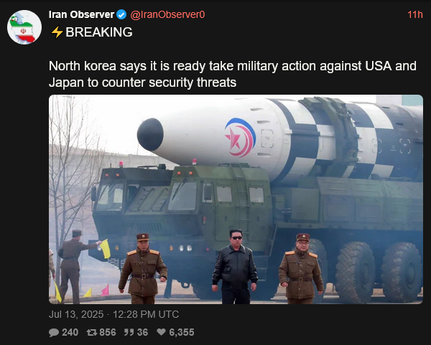431x345 pixels.
Task: Open Iran Observer's profile avatar
Action: pos(24,27)
